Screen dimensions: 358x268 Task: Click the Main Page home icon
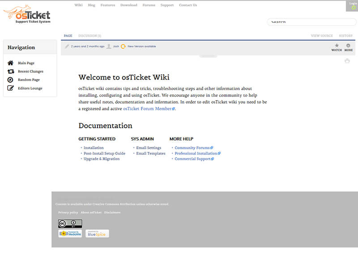click(x=10, y=63)
